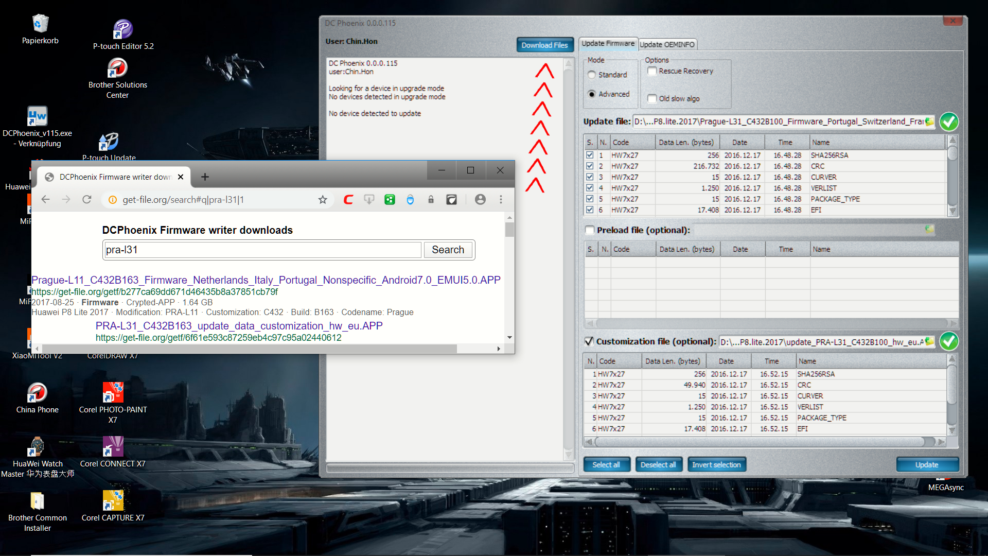Screen dimensions: 988x556
Task: Click padlock browser extension icon
Action: (431, 200)
